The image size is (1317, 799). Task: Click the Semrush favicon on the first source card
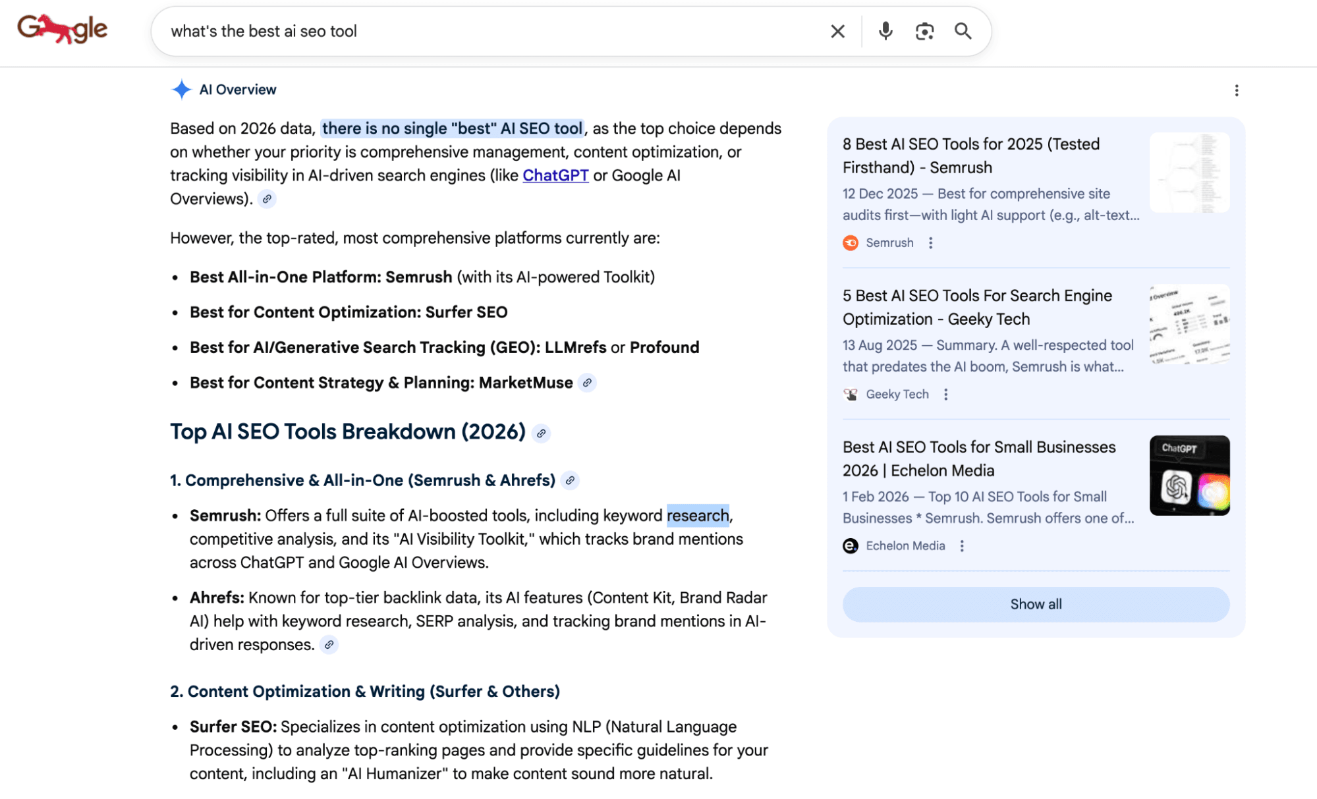(x=851, y=242)
